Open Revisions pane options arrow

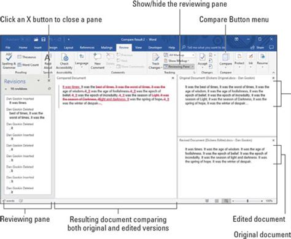(x=38, y=81)
